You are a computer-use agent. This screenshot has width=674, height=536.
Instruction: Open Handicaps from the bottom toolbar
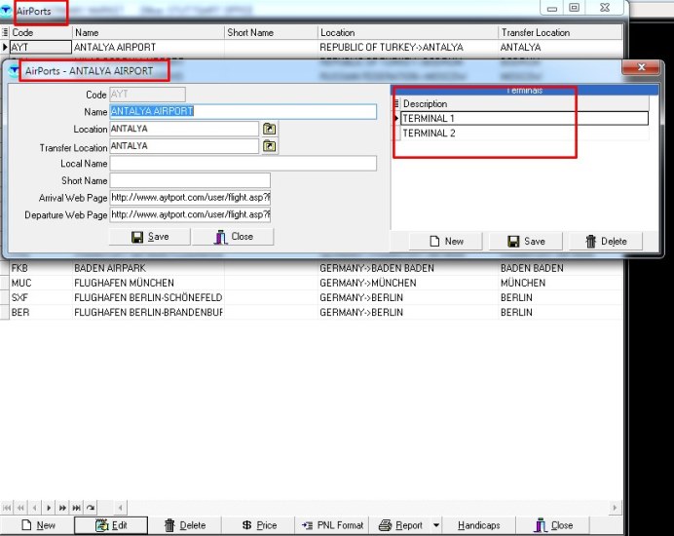[x=477, y=525]
